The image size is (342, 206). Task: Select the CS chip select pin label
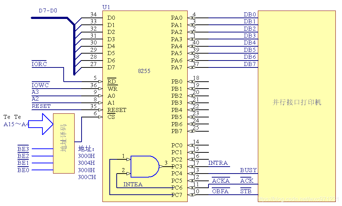point(111,117)
